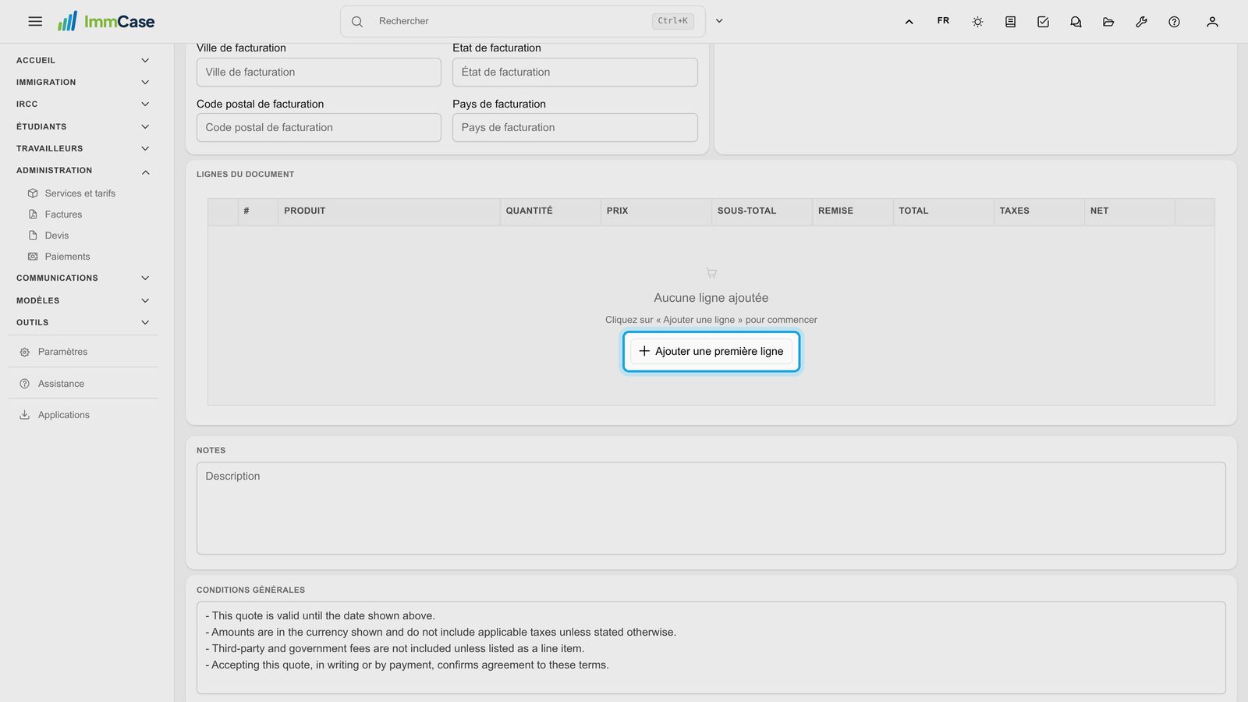Expand the IRCC sidebar section
Viewport: 1248px width, 702px height.
[x=83, y=104]
